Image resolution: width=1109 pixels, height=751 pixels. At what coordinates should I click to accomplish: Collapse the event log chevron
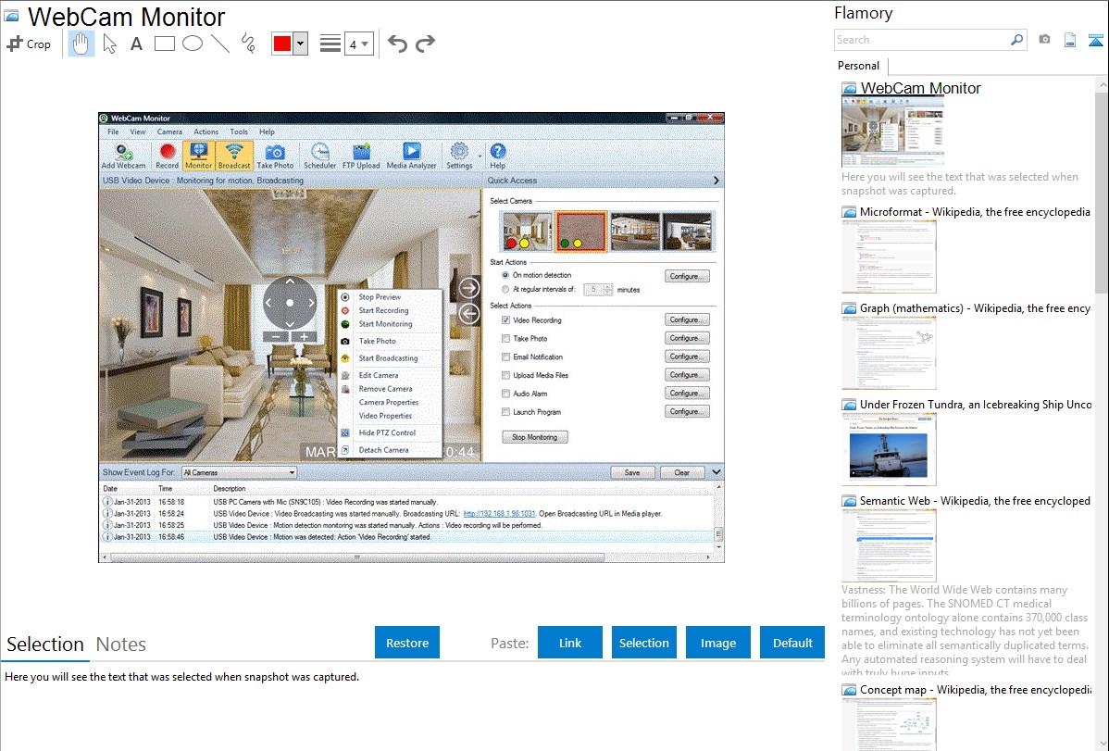point(716,472)
